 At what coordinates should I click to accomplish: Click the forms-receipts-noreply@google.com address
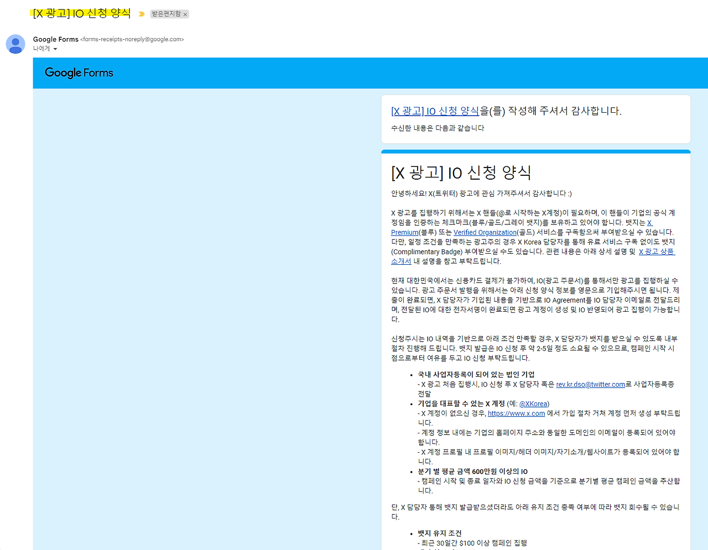pyautogui.click(x=133, y=39)
